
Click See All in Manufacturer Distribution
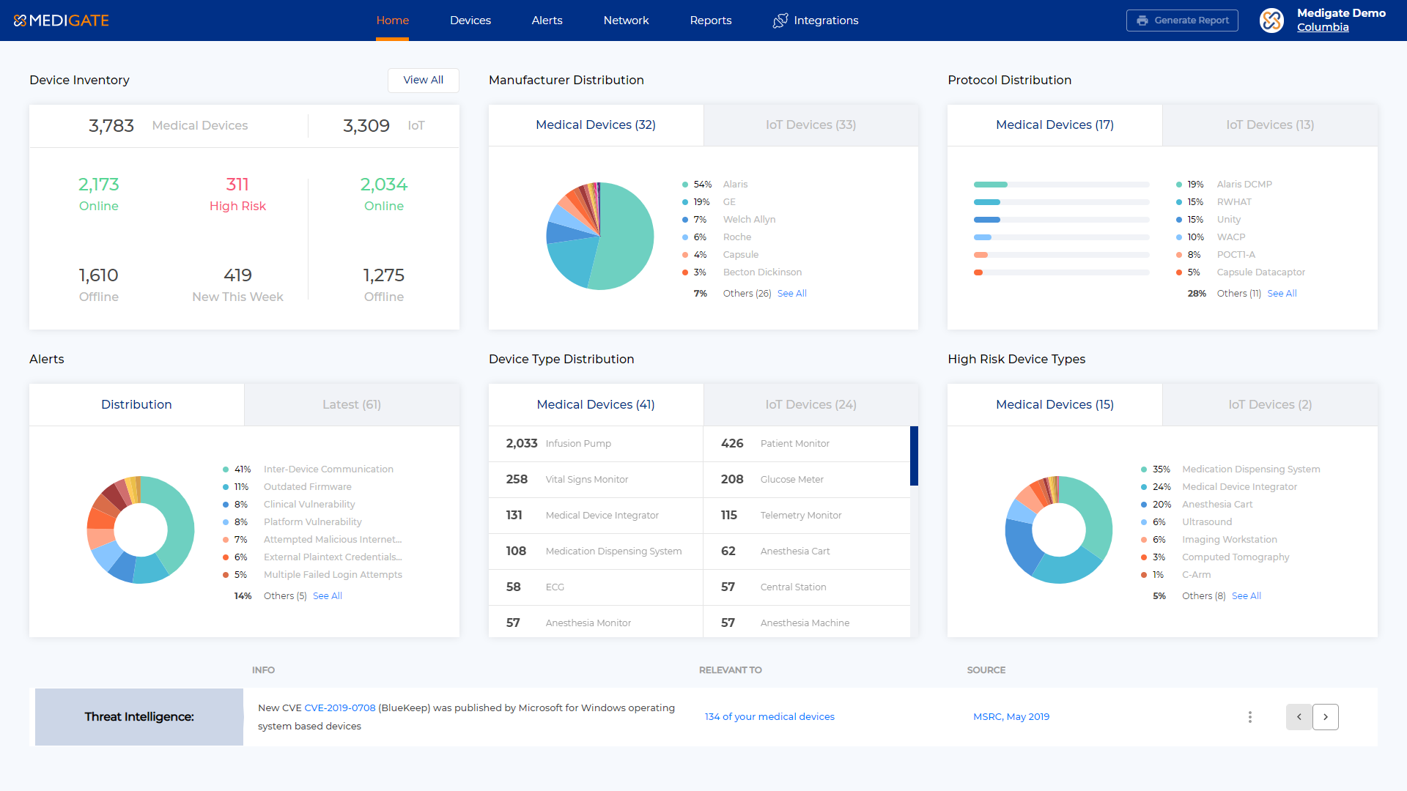pyautogui.click(x=792, y=294)
